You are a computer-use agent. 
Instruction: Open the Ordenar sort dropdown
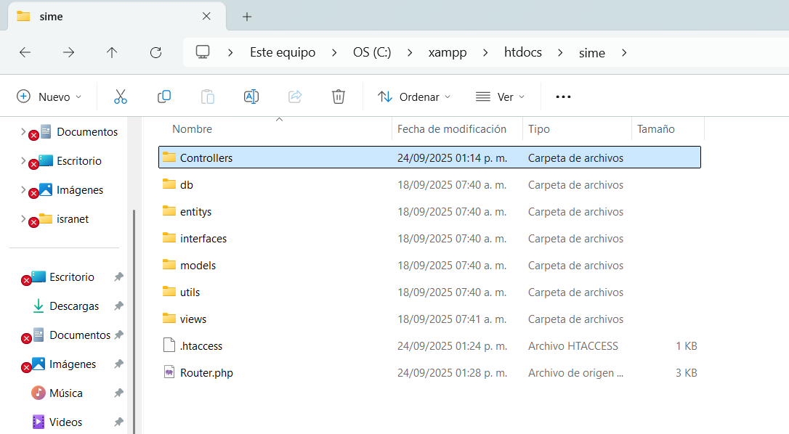tap(414, 97)
